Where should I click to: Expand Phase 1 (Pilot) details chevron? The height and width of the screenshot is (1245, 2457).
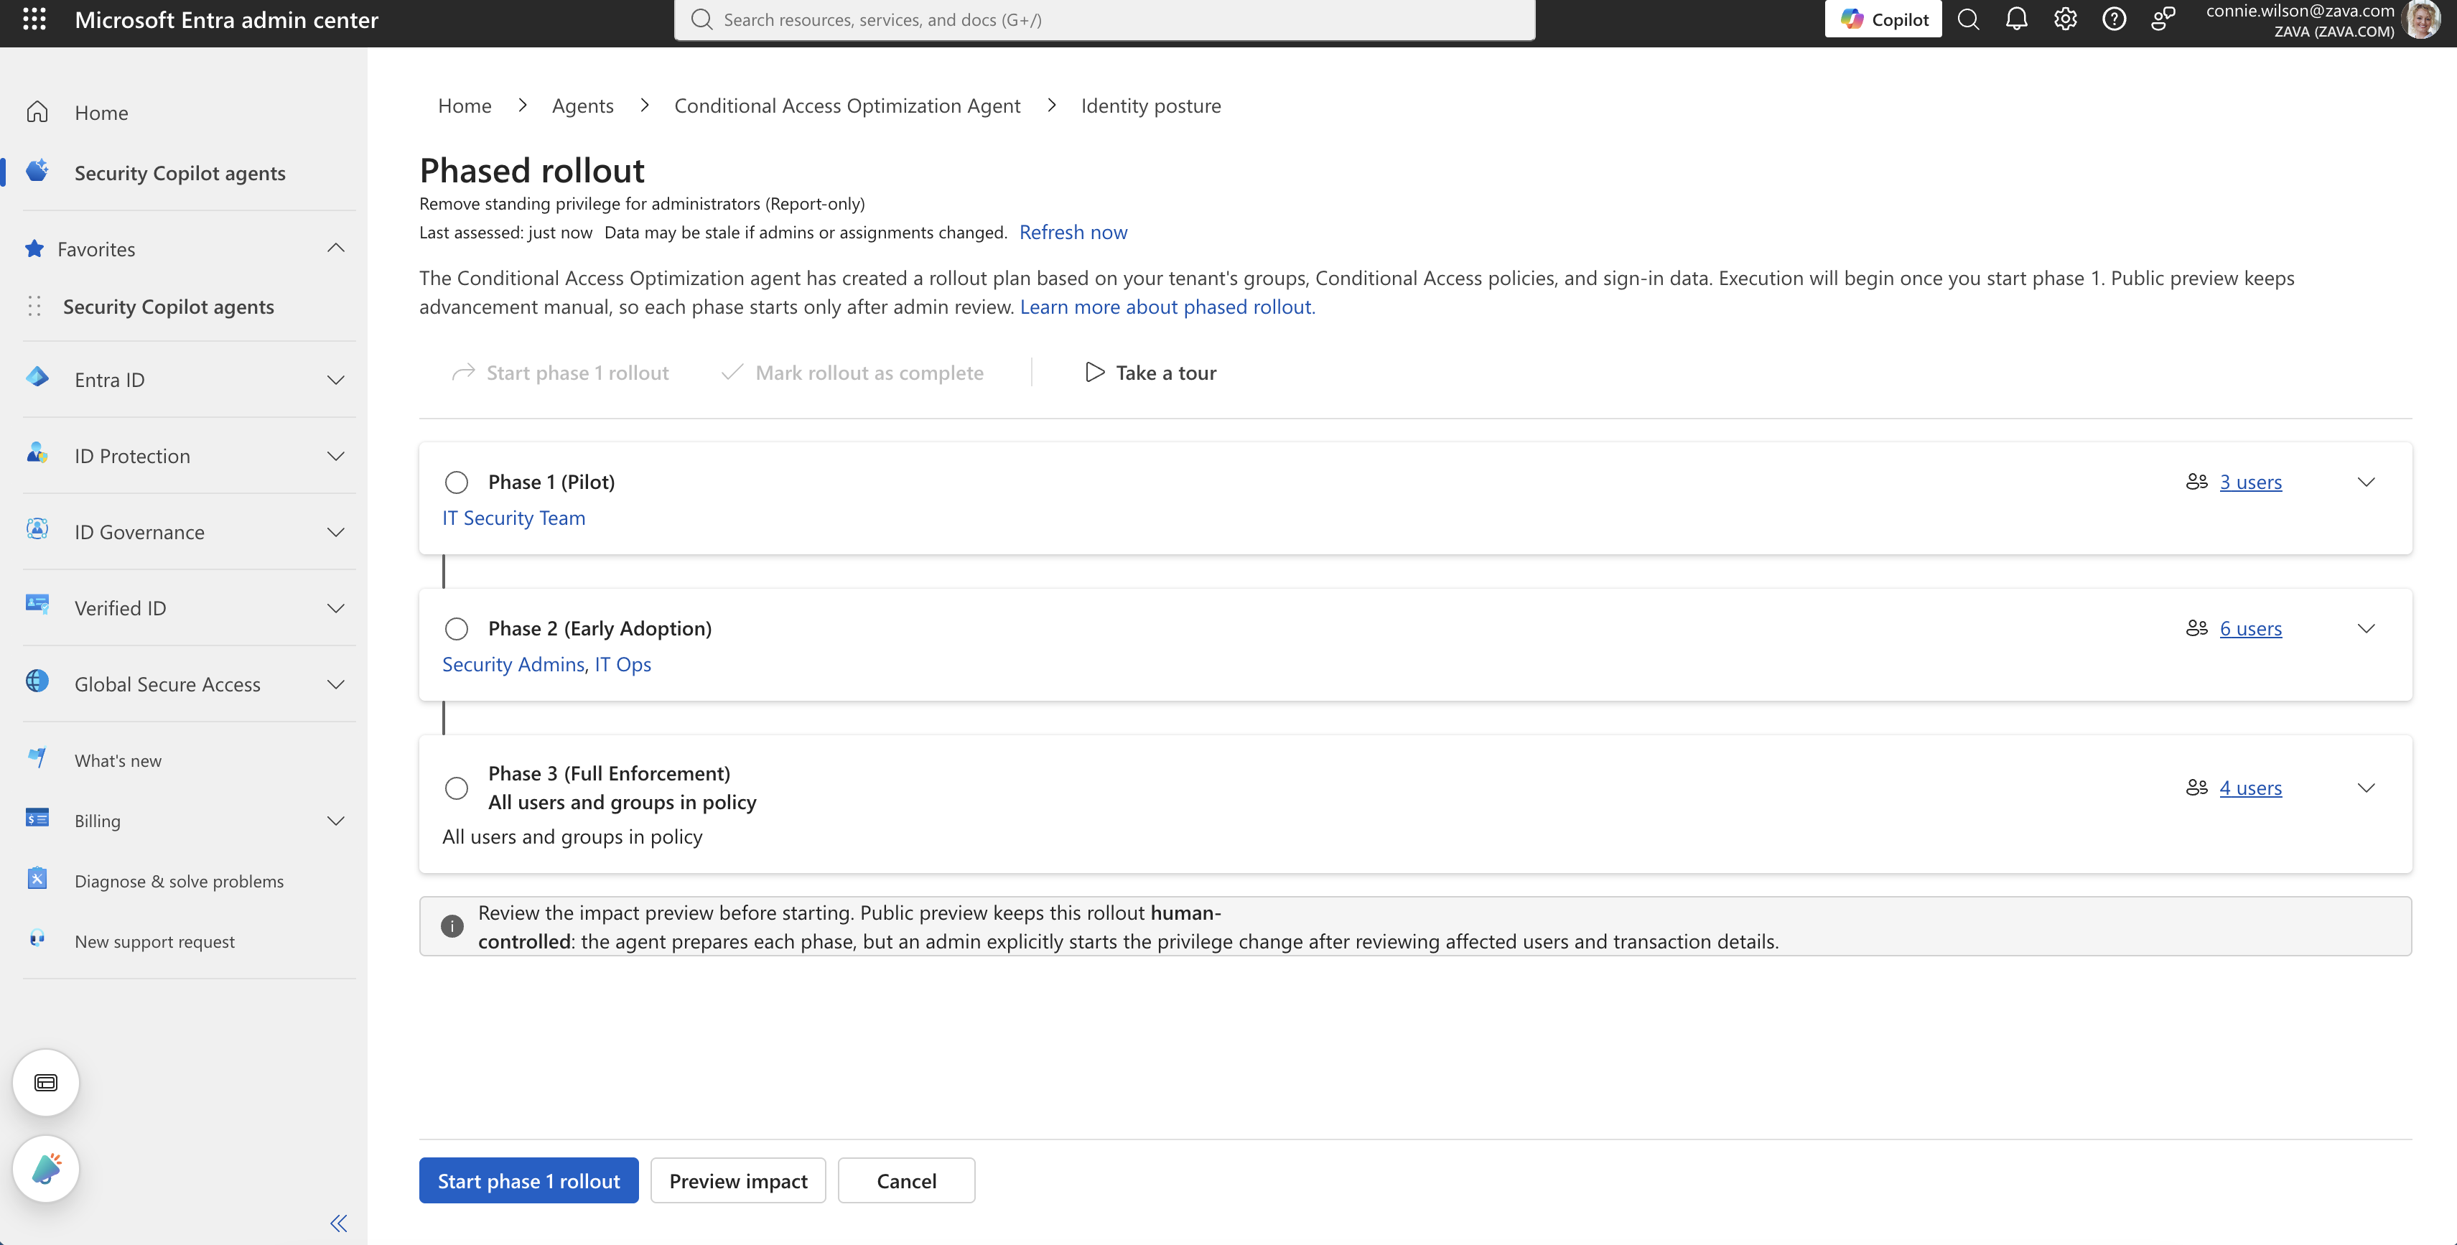pos(2367,482)
